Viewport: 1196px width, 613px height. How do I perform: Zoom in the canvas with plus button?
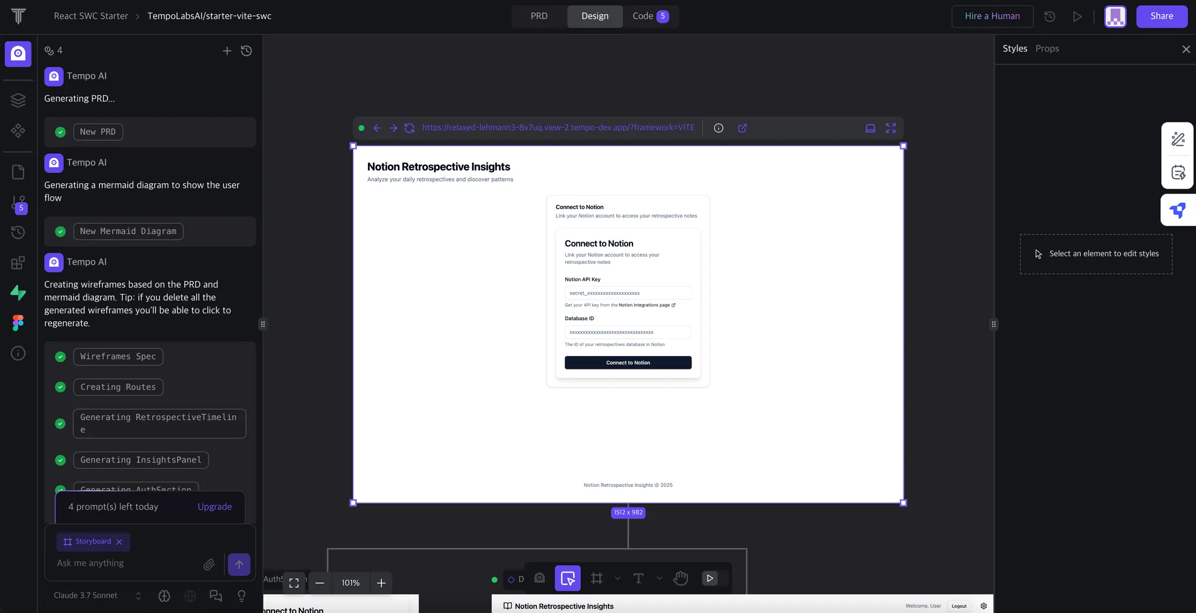click(381, 583)
